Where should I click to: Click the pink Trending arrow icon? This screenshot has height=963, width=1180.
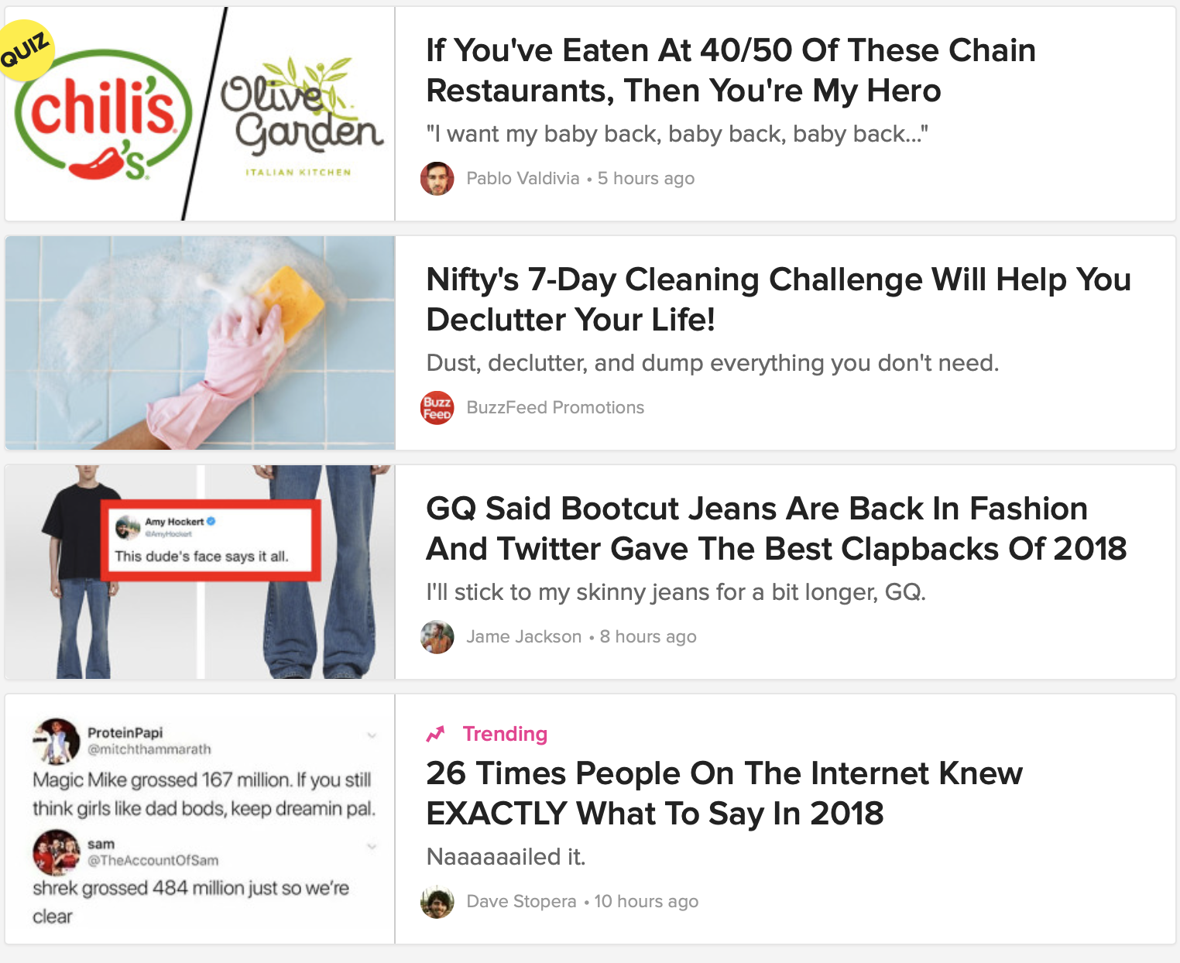(436, 734)
